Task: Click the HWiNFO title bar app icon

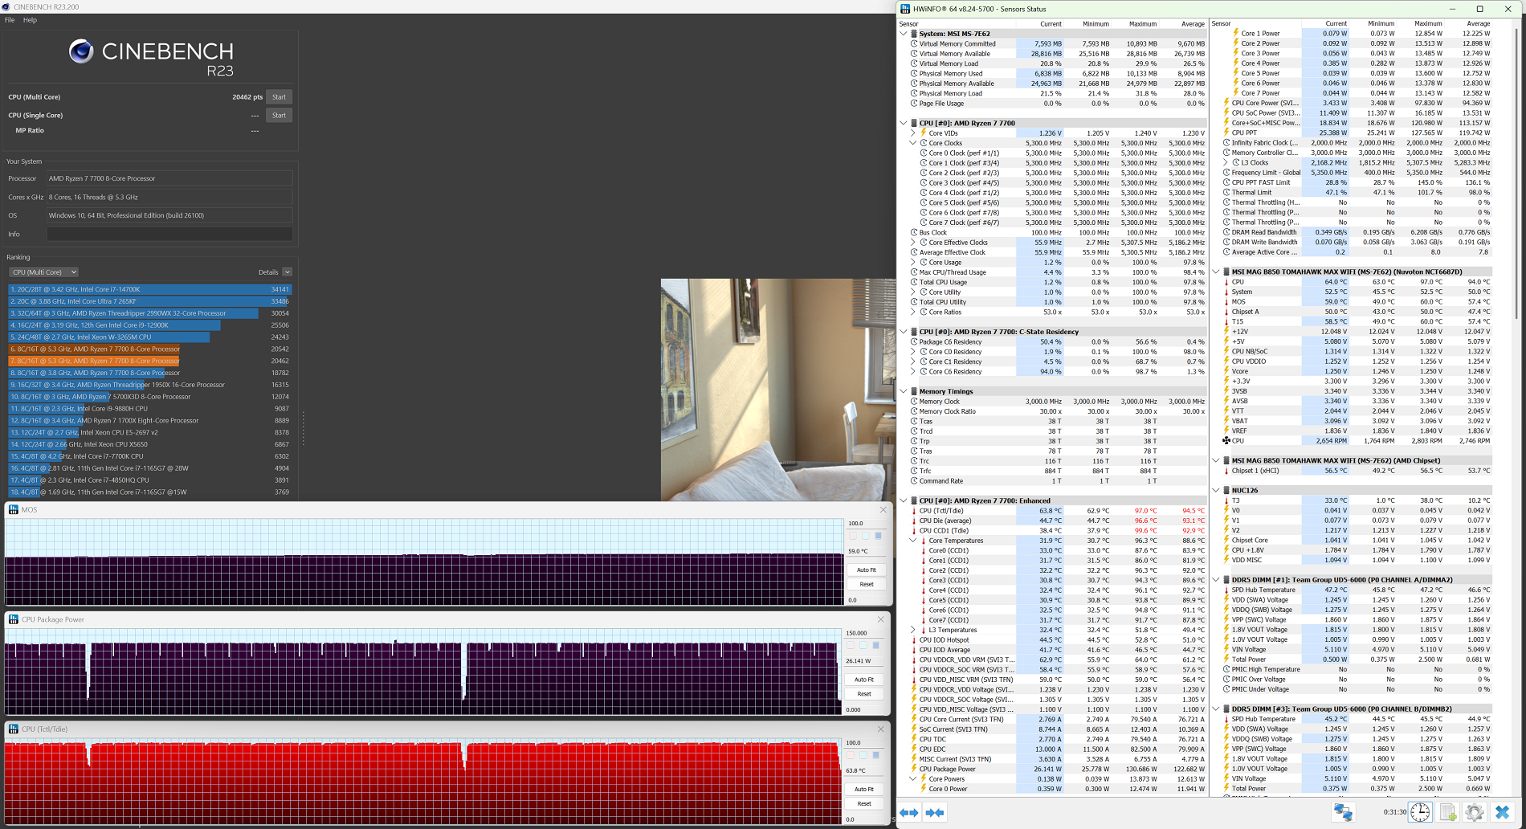Action: tap(905, 9)
